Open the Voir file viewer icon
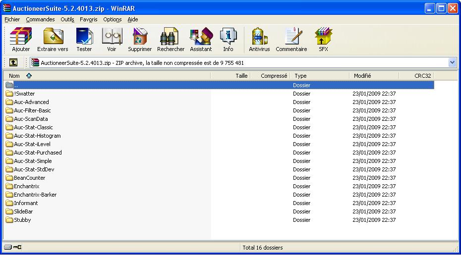Viewport: 461px width, 260px height. point(112,36)
